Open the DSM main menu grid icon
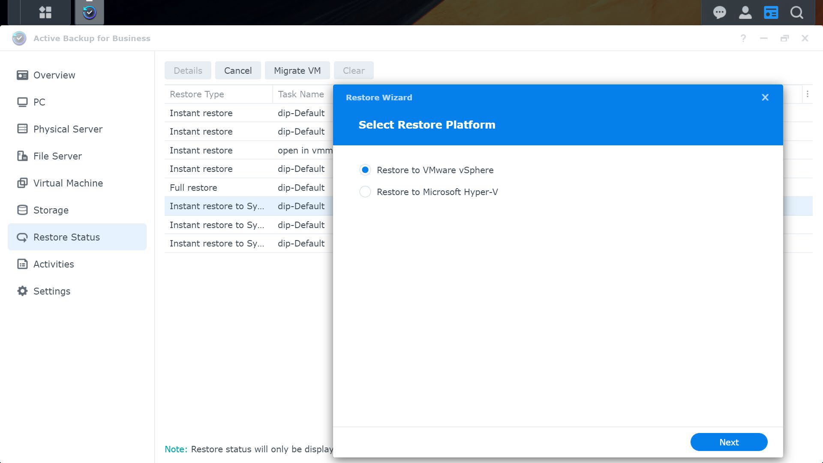Viewport: 823px width, 463px height. coord(45,12)
